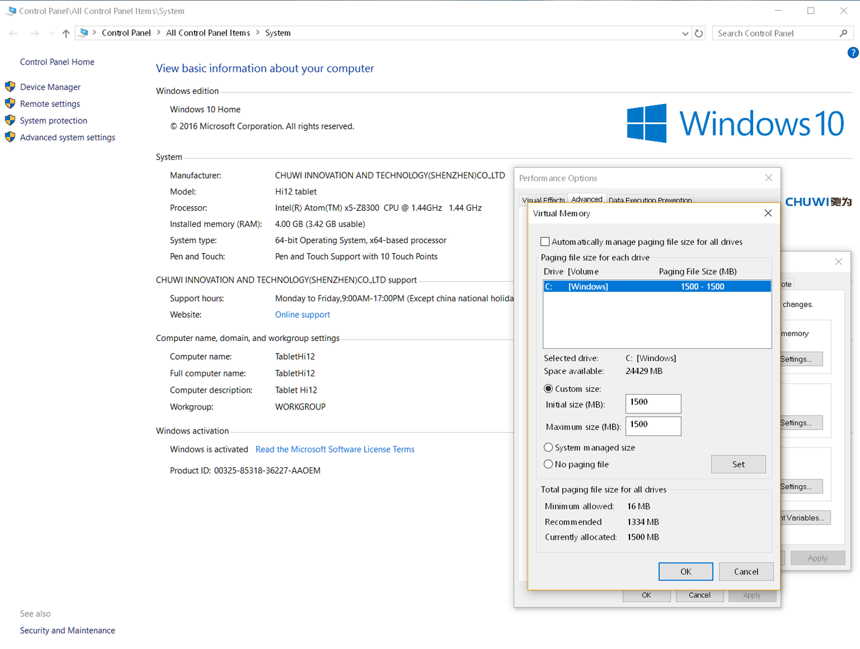Click All Control Panel Items breadcrumb
The width and height of the screenshot is (860, 649).
click(x=208, y=33)
